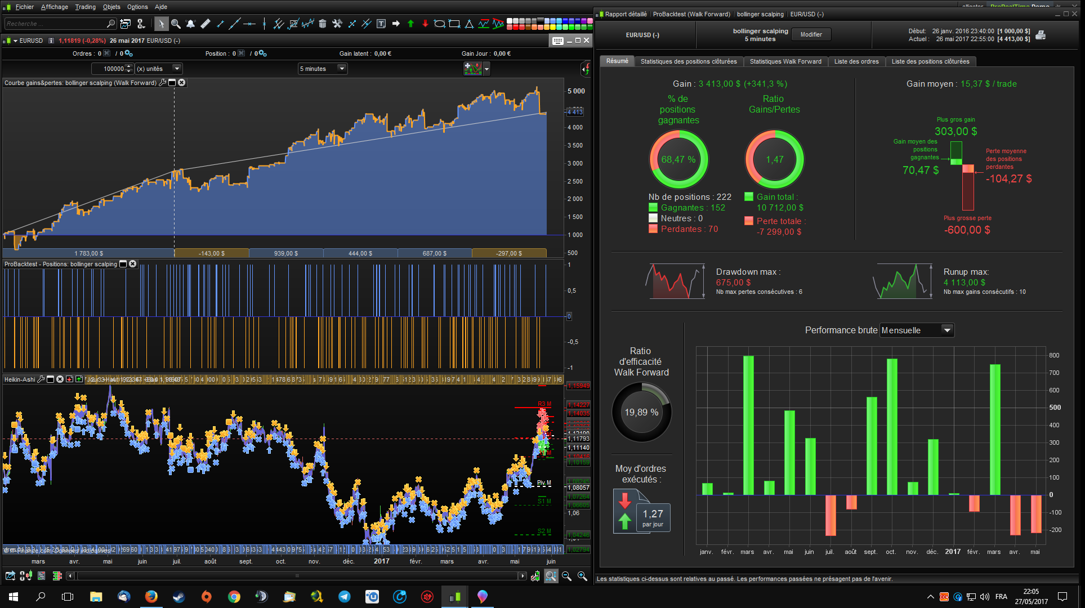The height and width of the screenshot is (608, 1085).
Task: Click the Modifier button
Action: (x=811, y=35)
